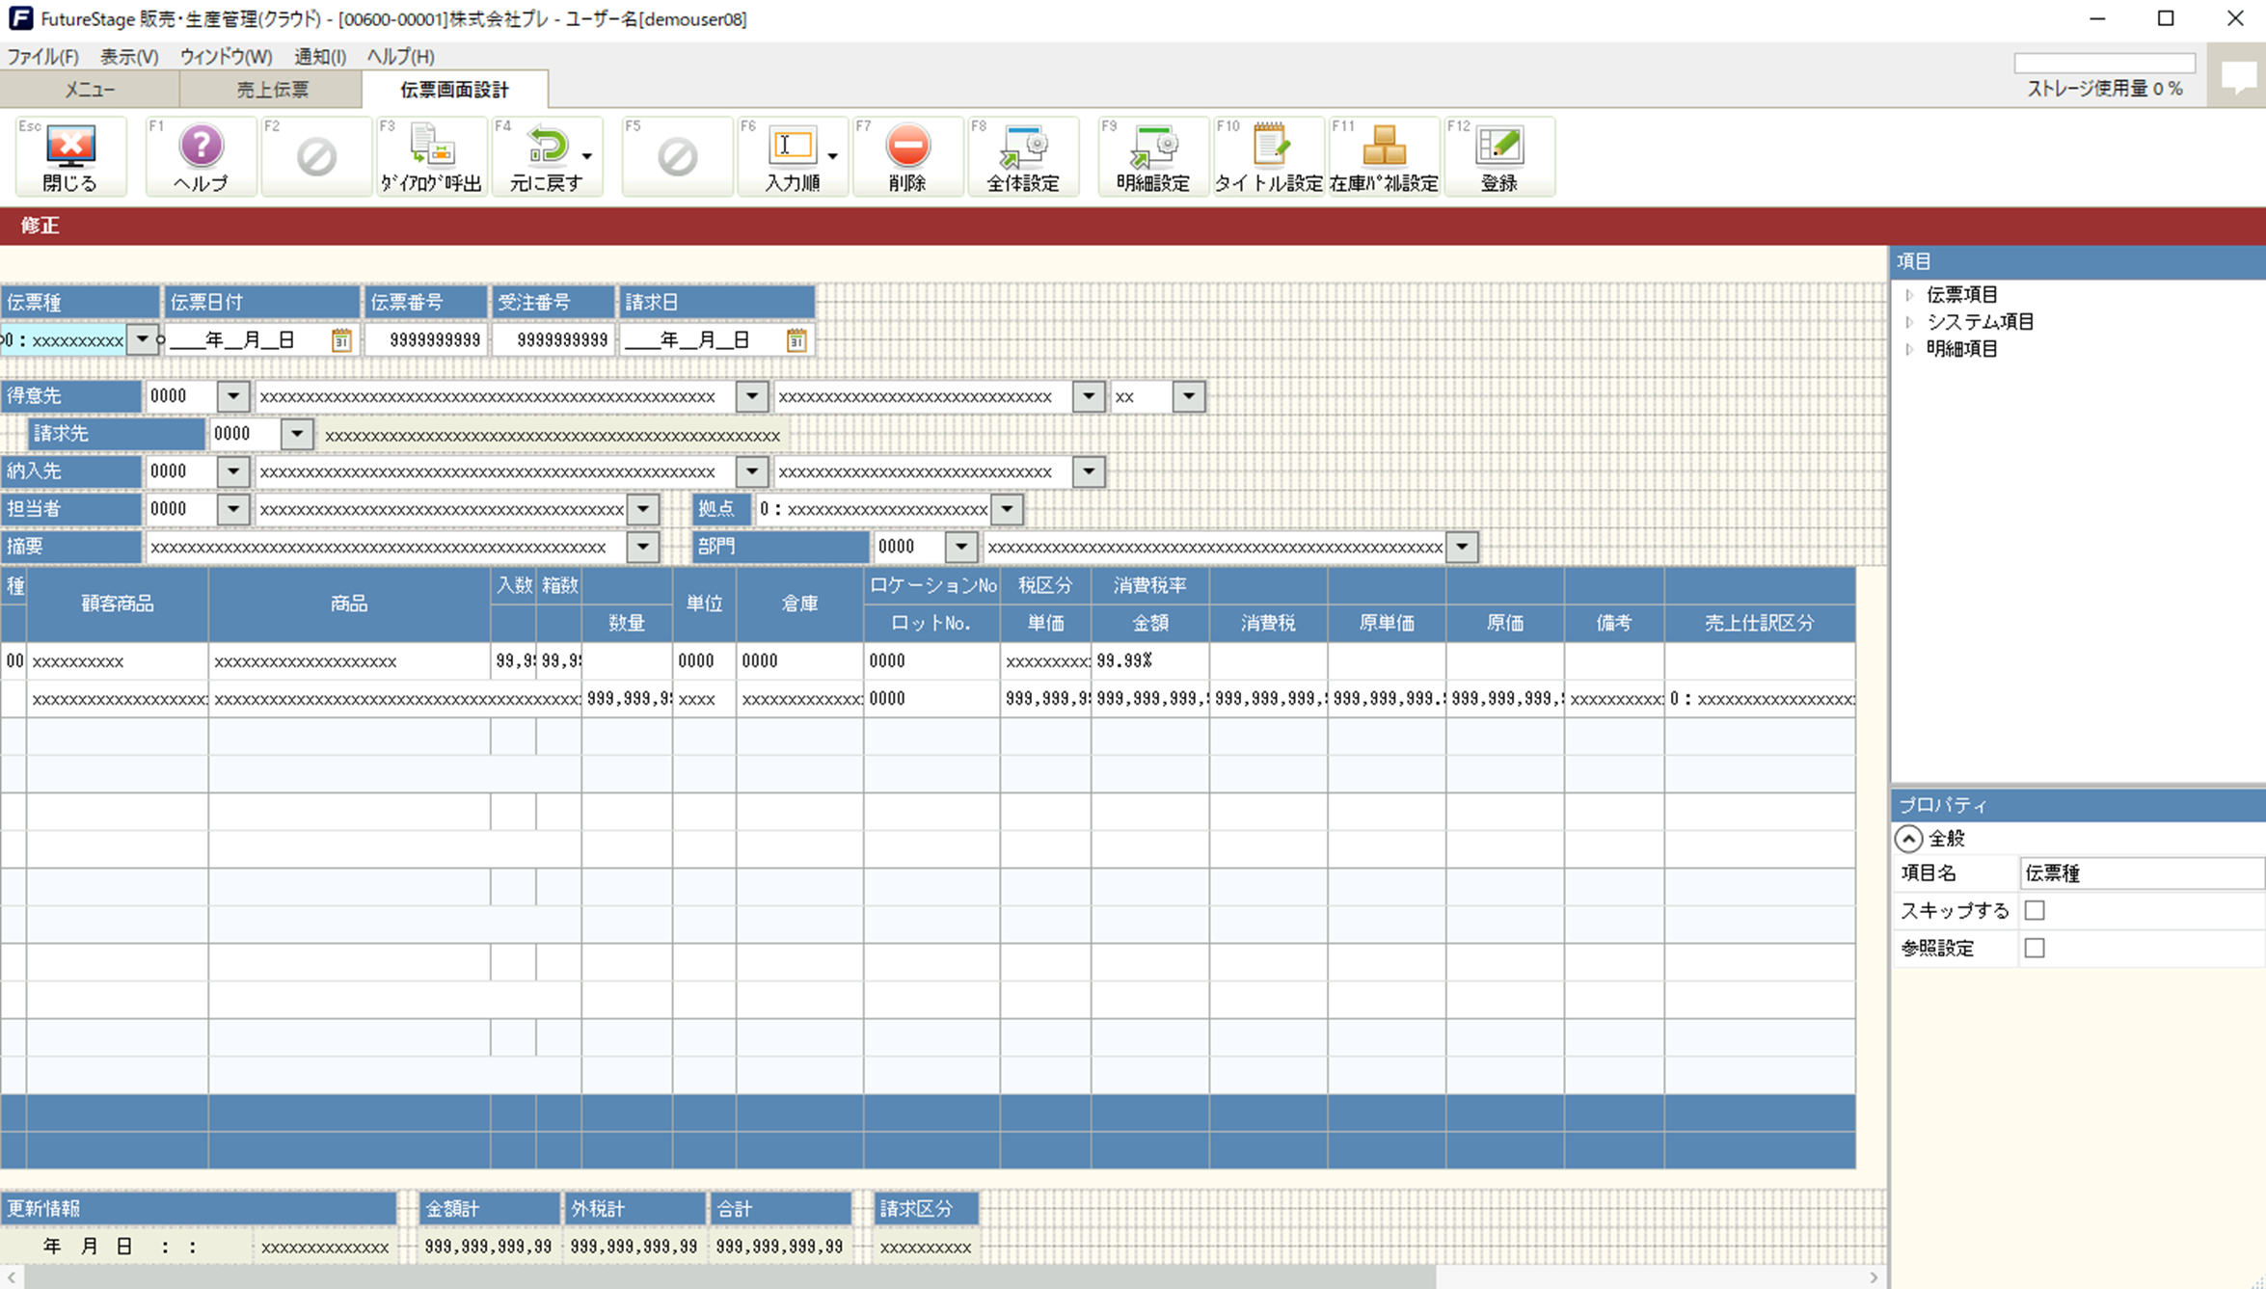Enable the スキップする checkbox
This screenshot has height=1289, width=2266.
pyautogui.click(x=2035, y=910)
